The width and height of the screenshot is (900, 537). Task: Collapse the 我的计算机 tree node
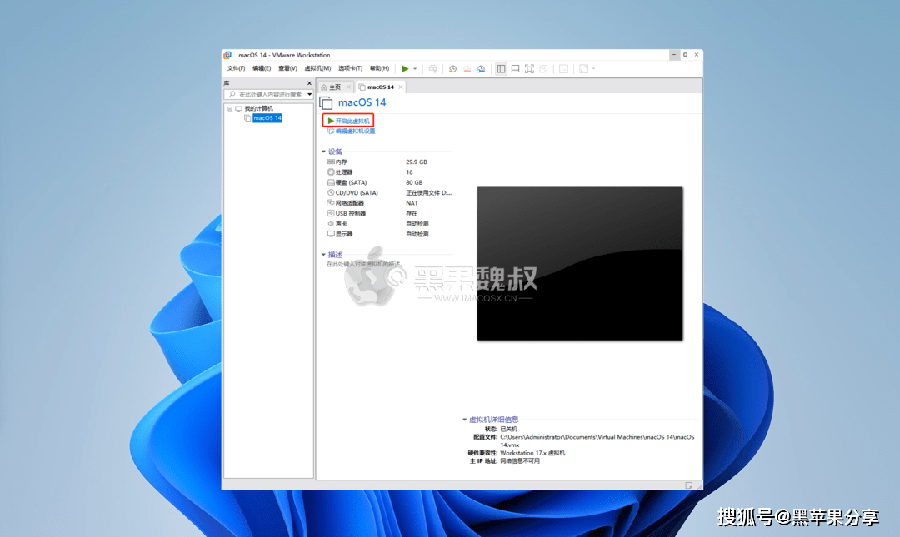pos(230,108)
